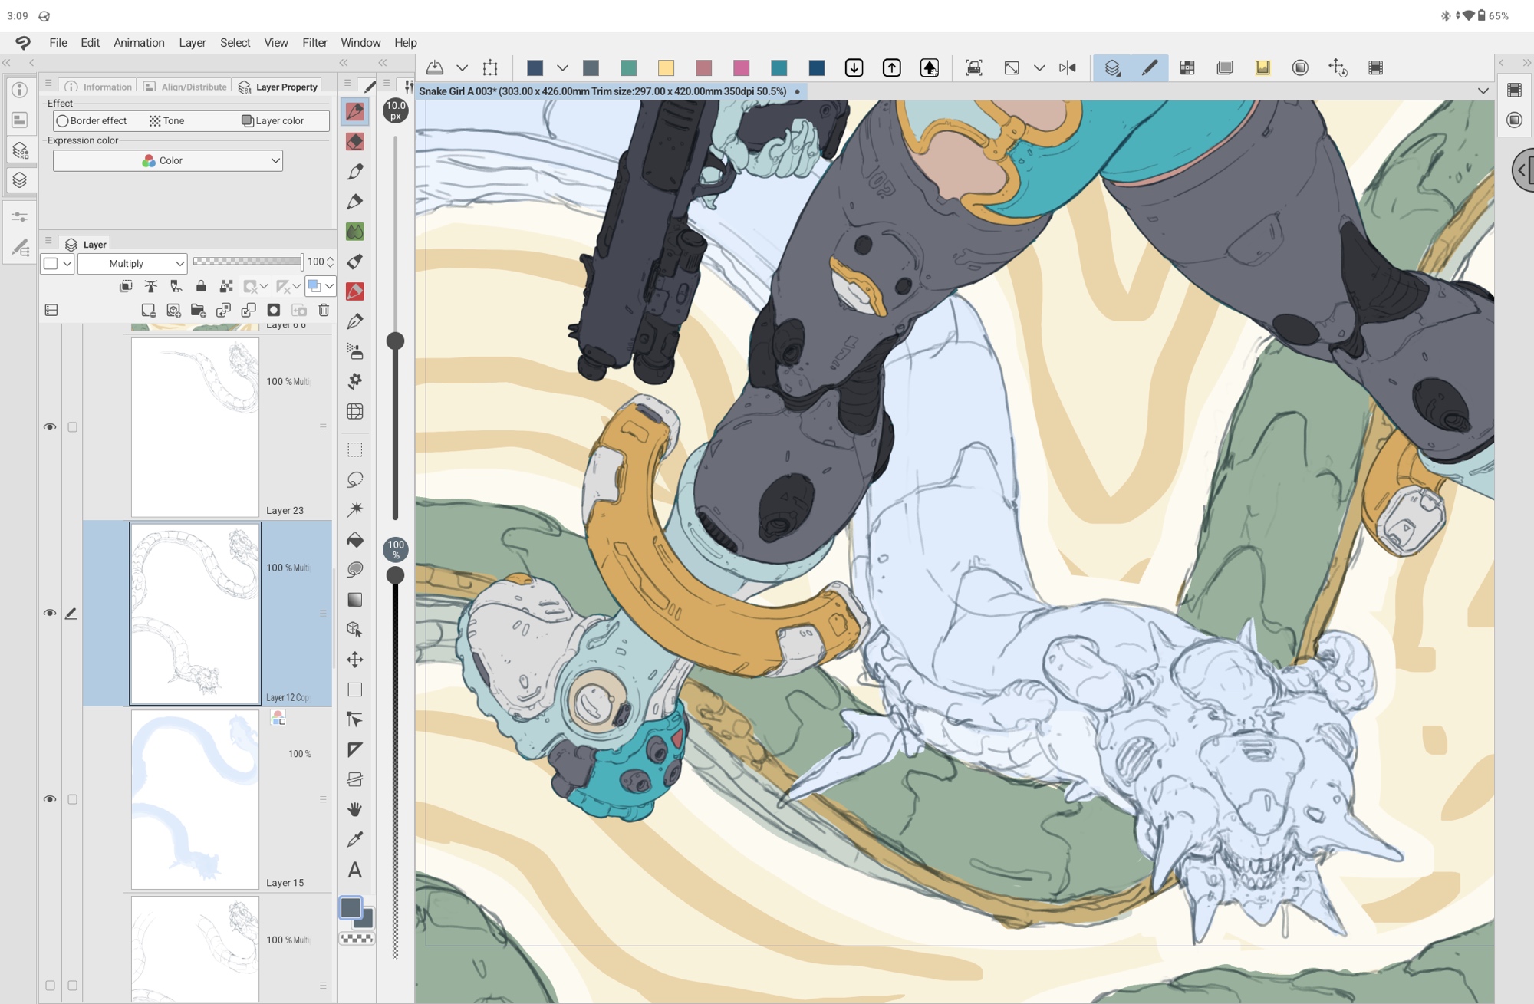Hide Layer 15 visibility eye
The width and height of the screenshot is (1534, 1004).
[x=50, y=799]
